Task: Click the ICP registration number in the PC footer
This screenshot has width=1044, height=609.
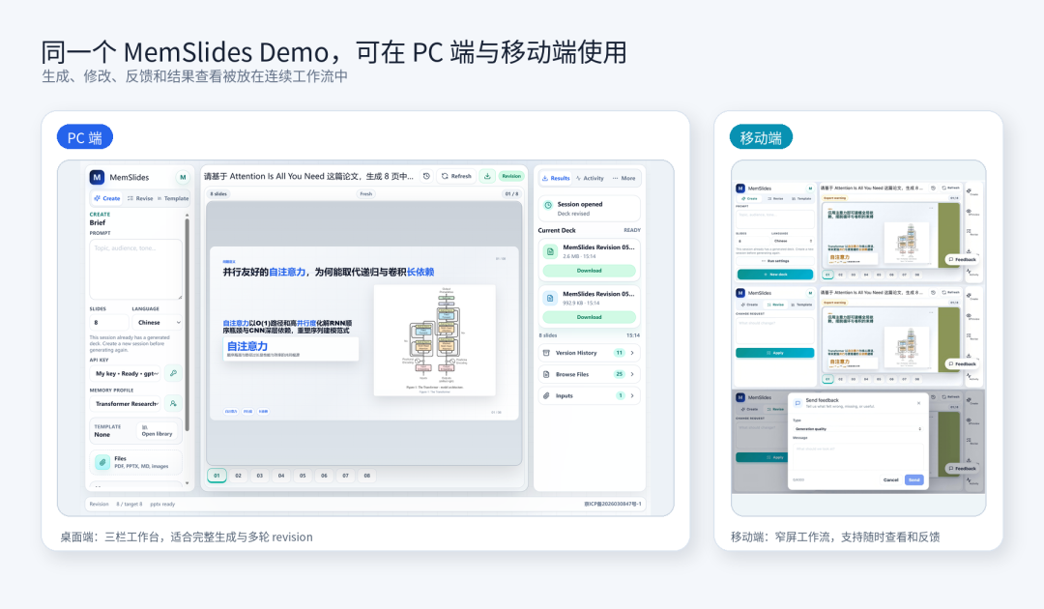Action: coord(613,504)
